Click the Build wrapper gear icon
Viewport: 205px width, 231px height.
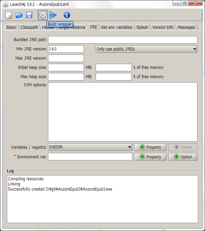tap(43, 15)
